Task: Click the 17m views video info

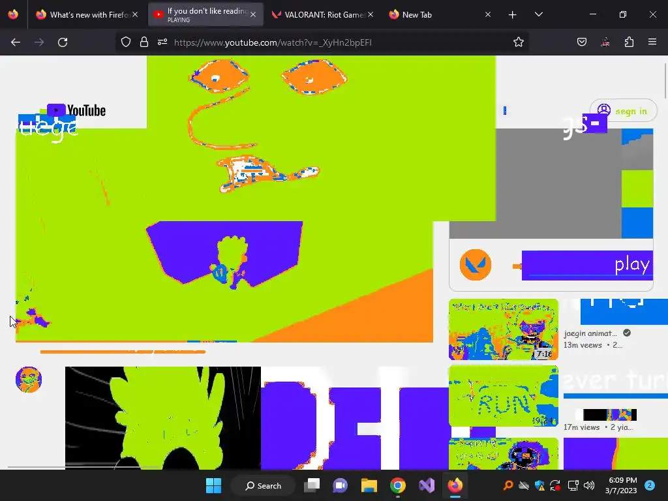Action: pyautogui.click(x=598, y=427)
